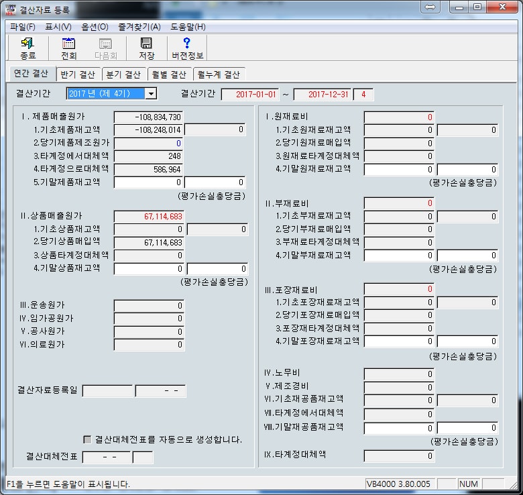Image resolution: width=523 pixels, height=495 pixels.
Task: Open the 파일(F) menu
Action: [23, 27]
